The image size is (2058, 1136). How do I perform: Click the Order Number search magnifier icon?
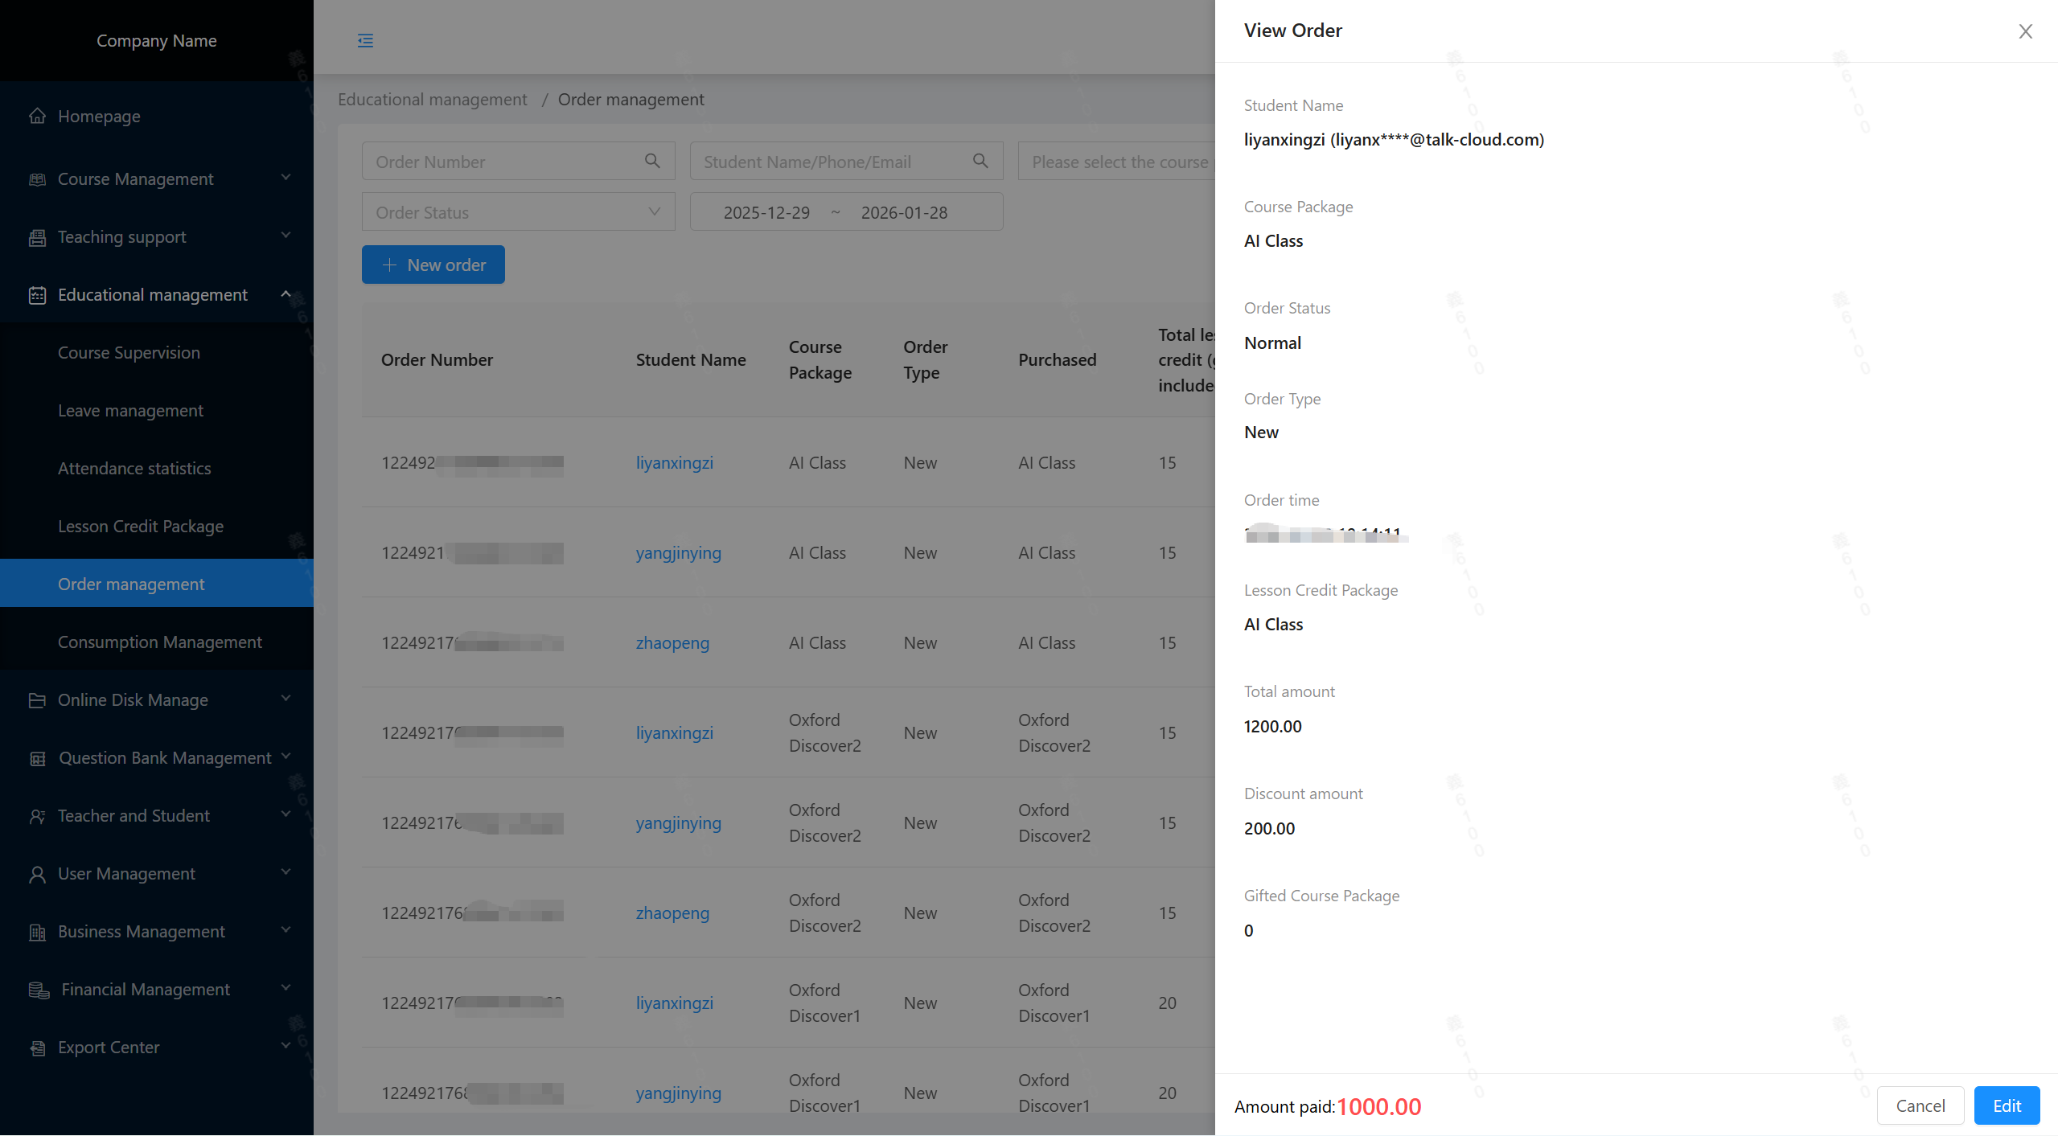pos(652,162)
